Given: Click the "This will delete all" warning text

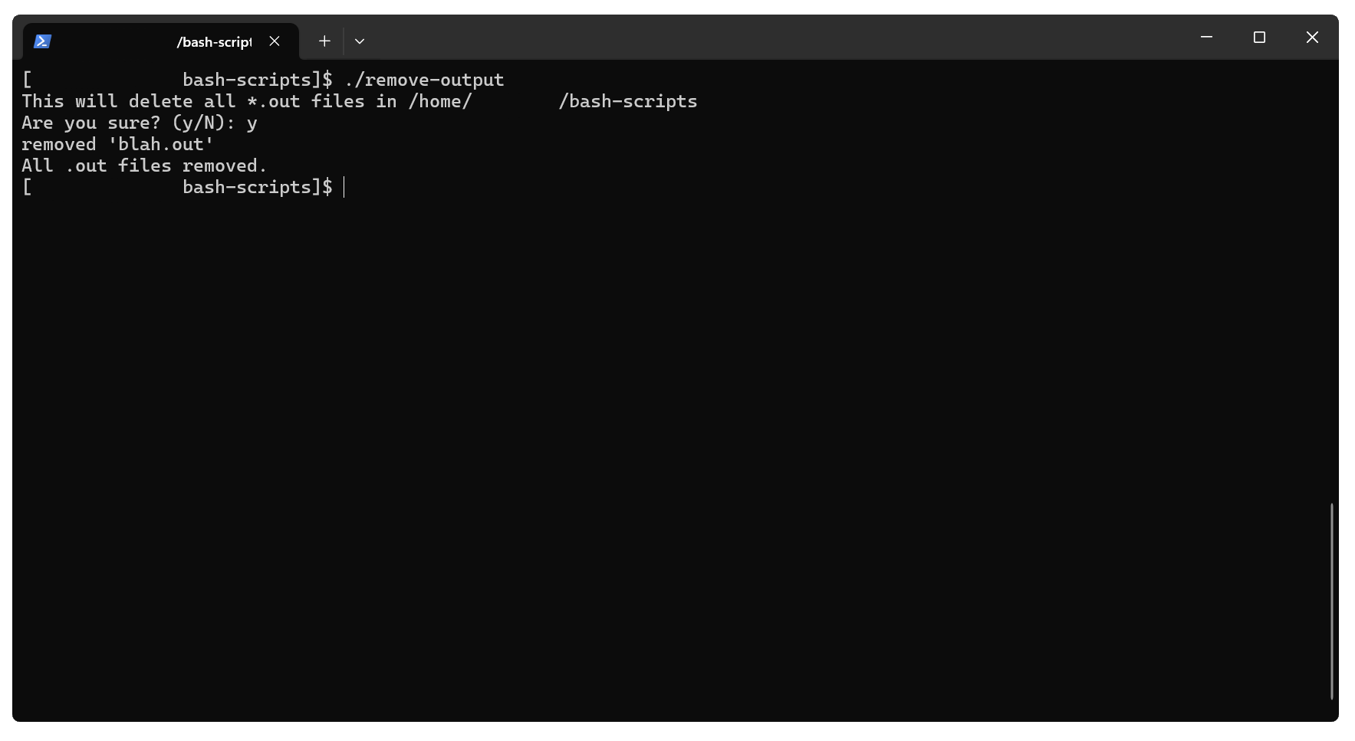Looking at the screenshot, I should click(x=129, y=101).
